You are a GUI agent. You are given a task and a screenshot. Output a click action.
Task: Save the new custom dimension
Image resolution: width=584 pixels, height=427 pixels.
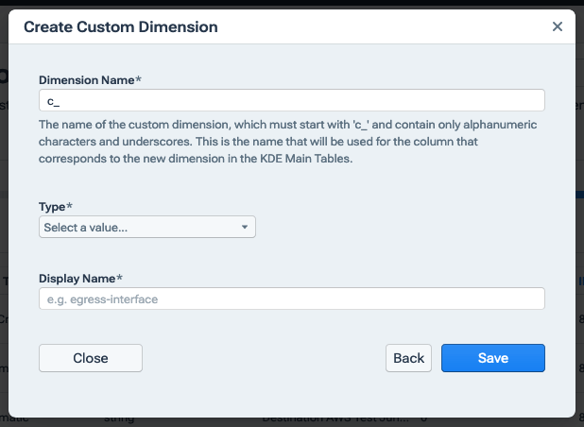[x=492, y=358]
